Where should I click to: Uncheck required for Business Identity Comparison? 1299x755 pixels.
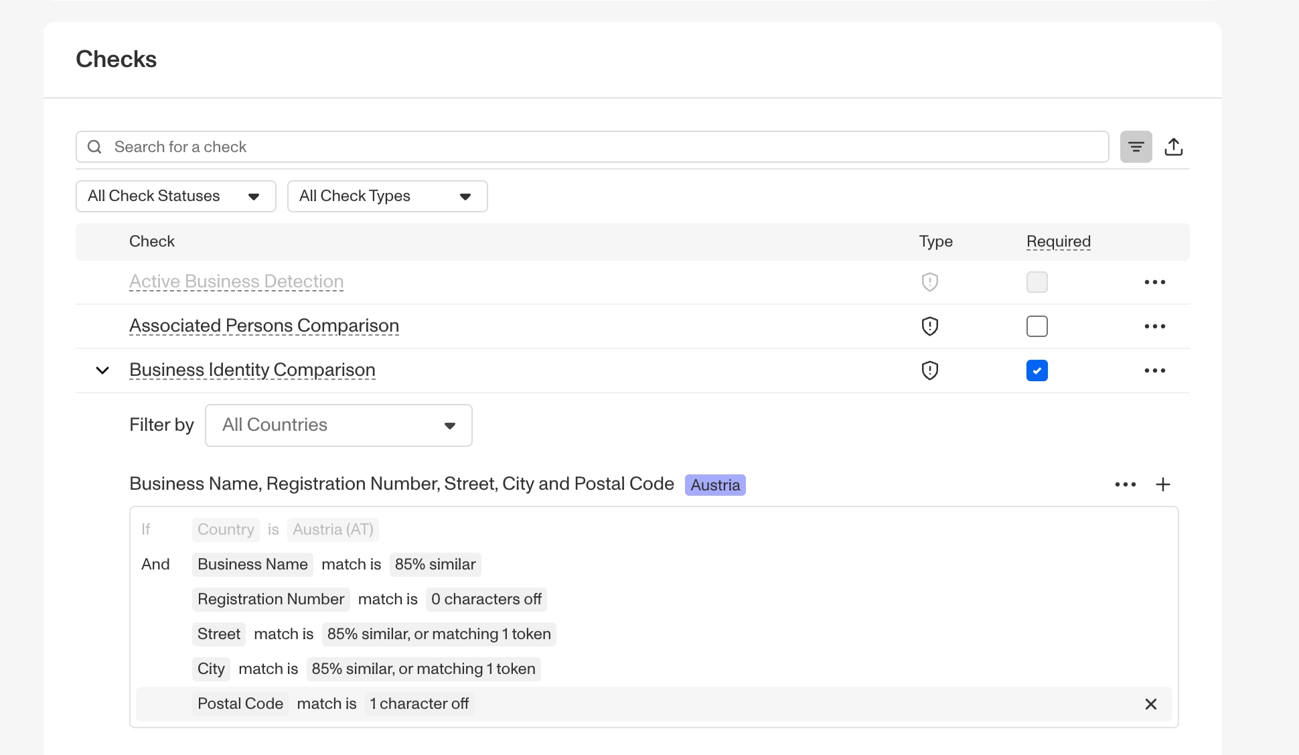tap(1037, 370)
